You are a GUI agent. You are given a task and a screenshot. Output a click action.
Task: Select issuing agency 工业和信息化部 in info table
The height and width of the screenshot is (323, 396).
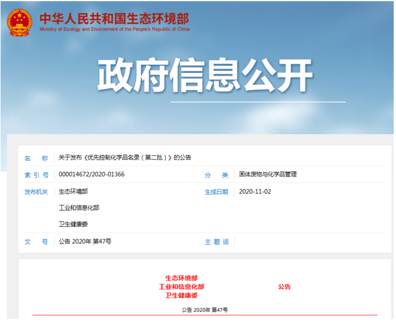[x=79, y=208]
